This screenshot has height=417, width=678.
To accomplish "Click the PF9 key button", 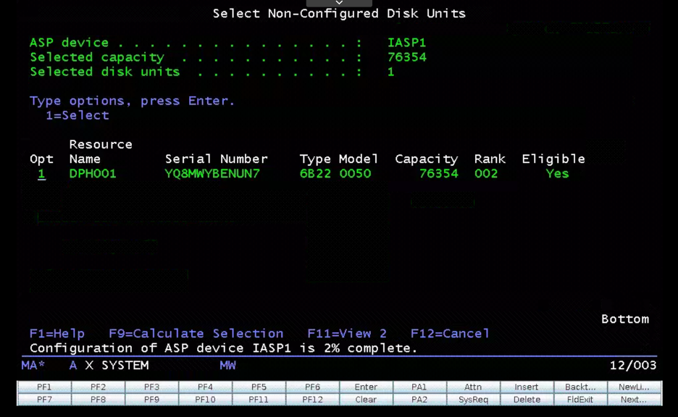I will pyautogui.click(x=152, y=400).
